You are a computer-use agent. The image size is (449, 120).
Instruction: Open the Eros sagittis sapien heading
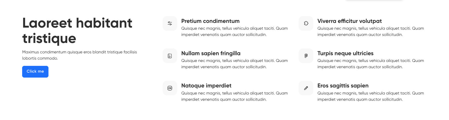(x=343, y=86)
